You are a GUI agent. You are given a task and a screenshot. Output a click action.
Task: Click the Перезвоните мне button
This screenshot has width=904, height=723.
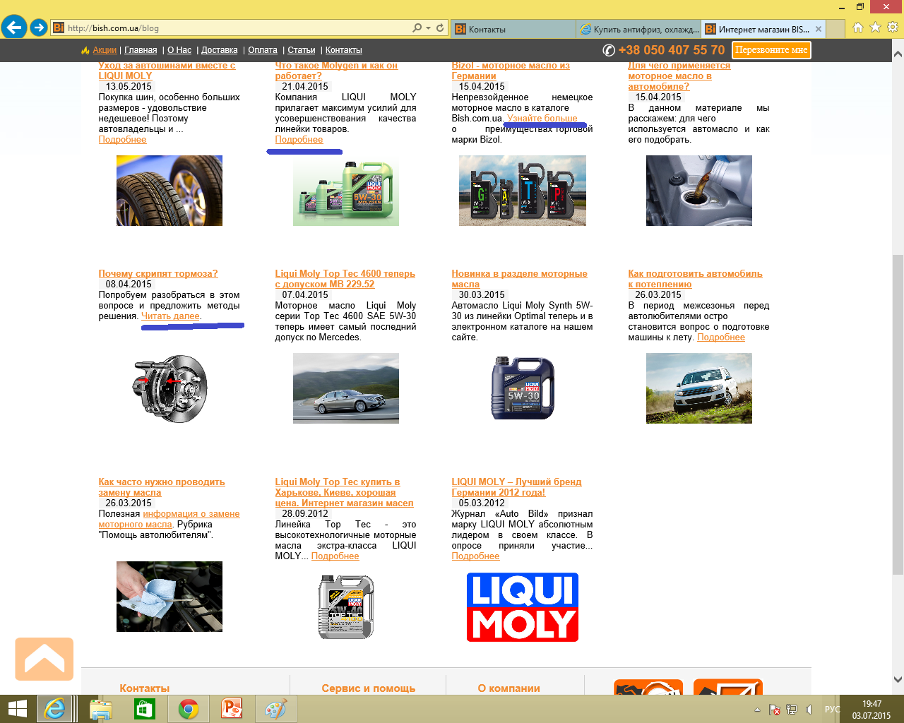(771, 50)
